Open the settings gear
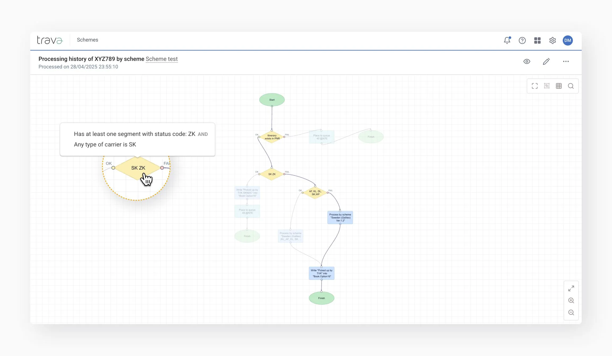The image size is (612, 356). pos(552,40)
